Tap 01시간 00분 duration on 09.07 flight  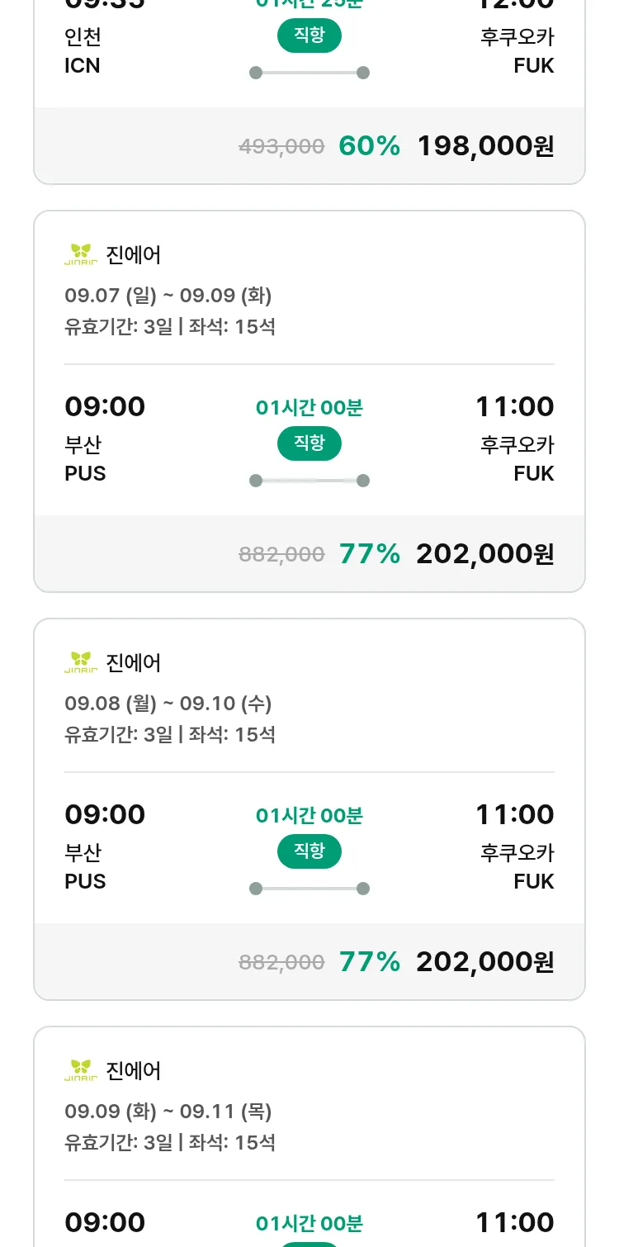pyautogui.click(x=309, y=408)
